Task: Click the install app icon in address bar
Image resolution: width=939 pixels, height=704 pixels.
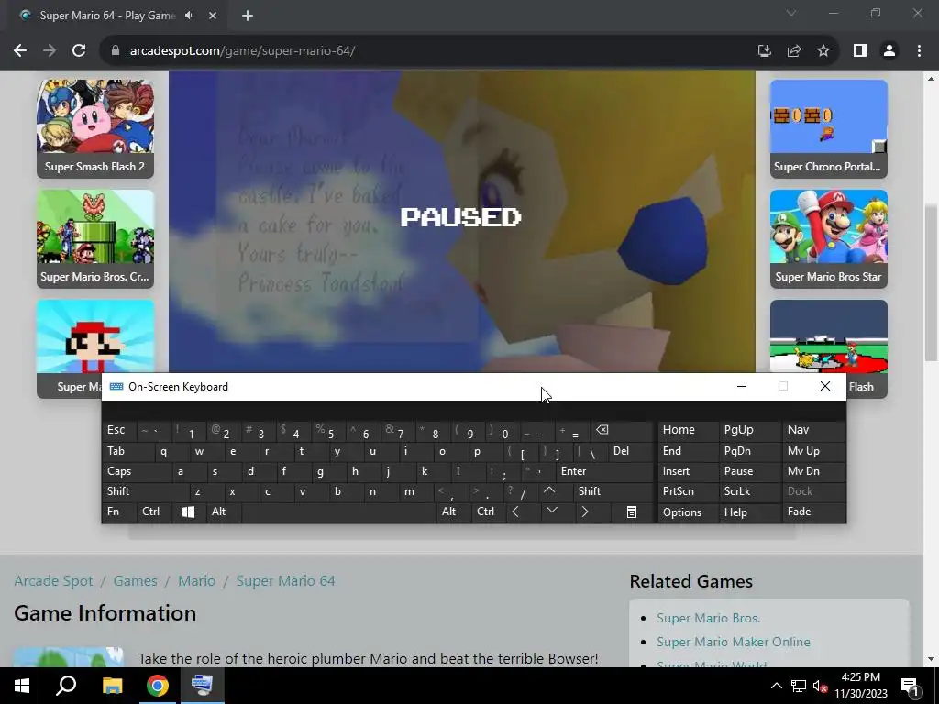Action: [x=764, y=51]
